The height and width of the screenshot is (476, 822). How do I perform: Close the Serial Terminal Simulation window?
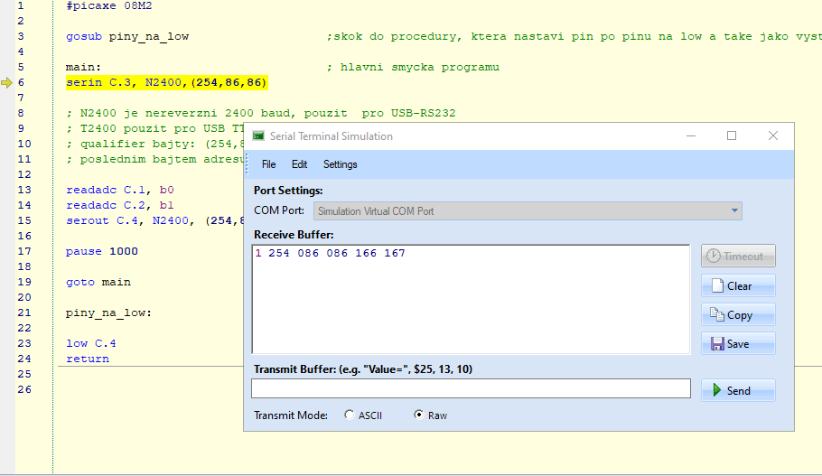tap(773, 136)
